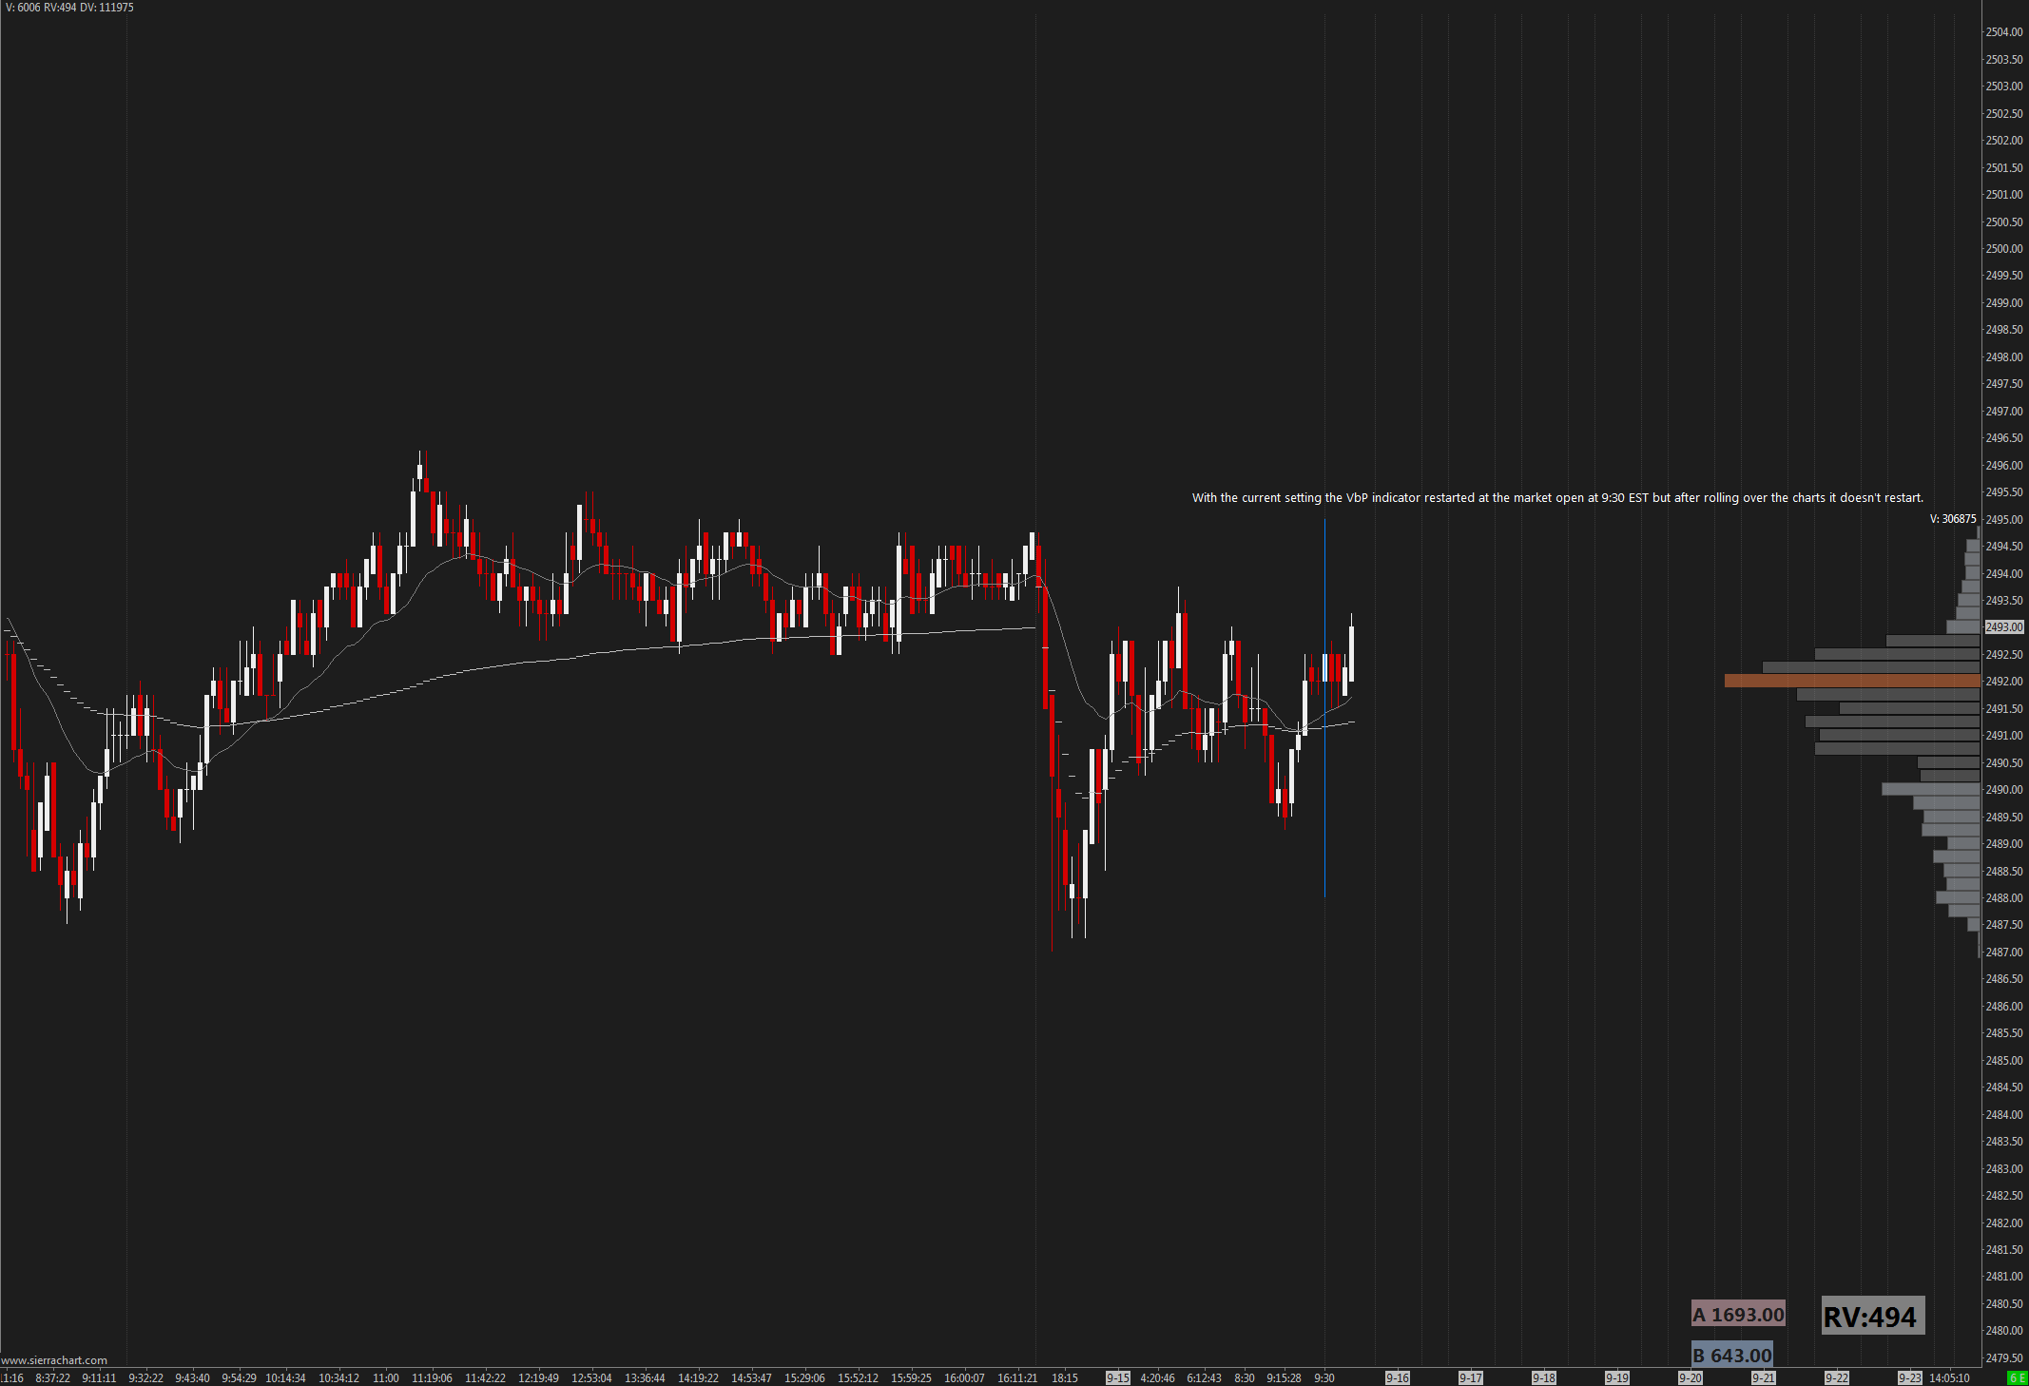2029x1386 pixels.
Task: Click the 9-20 date marker on time axis
Action: tap(1690, 1377)
